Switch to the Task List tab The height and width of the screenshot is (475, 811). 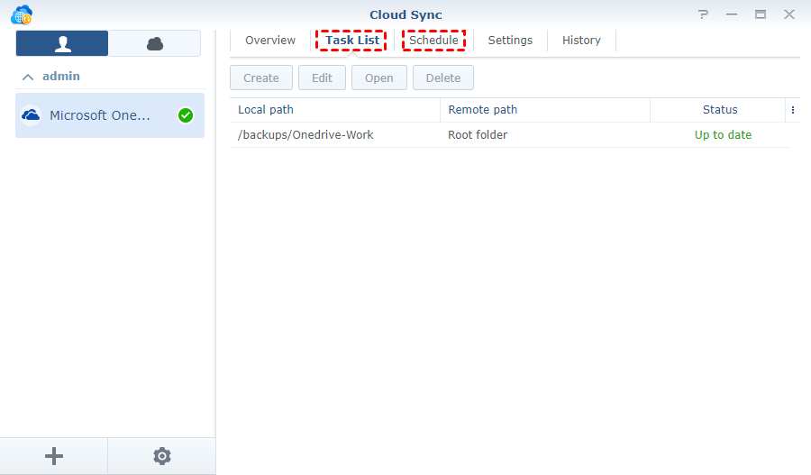pyautogui.click(x=351, y=41)
